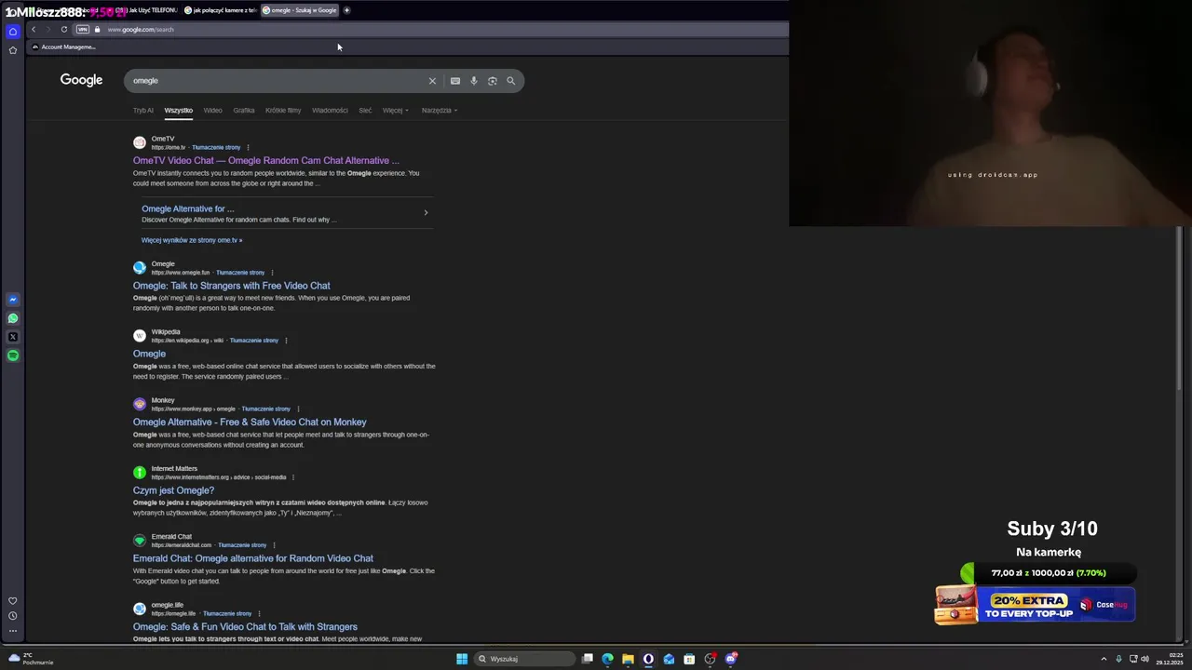1192x670 pixels.
Task: Open options menu for omegle.fun result
Action: (272, 273)
